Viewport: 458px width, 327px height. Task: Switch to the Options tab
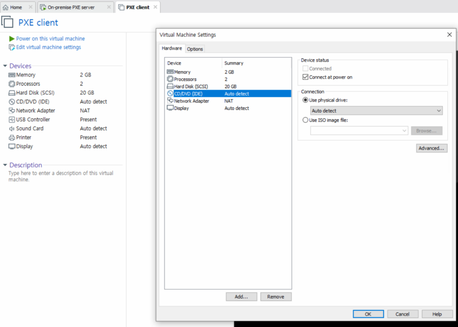[x=195, y=49]
